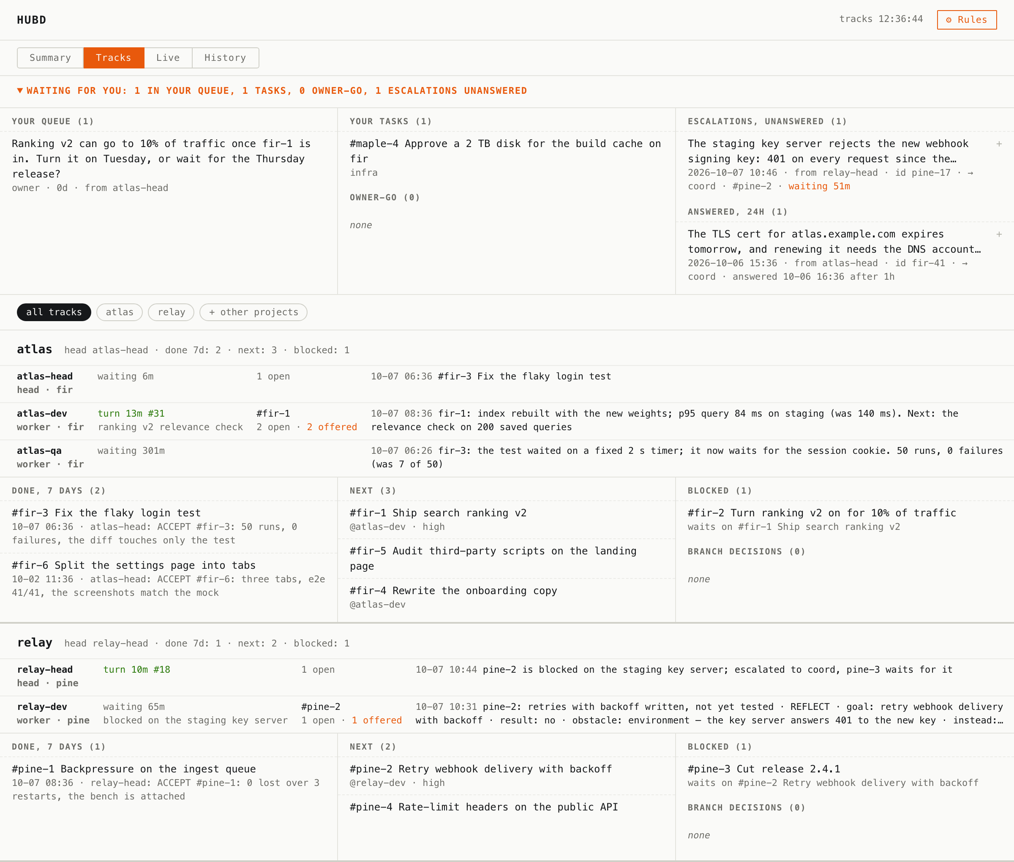This screenshot has height=862, width=1014.
Task: Open the + other projects pill
Action: tap(253, 312)
